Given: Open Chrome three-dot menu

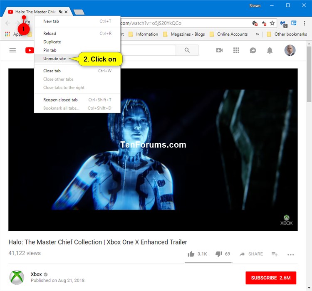Looking at the screenshot, I should pos(304,23).
